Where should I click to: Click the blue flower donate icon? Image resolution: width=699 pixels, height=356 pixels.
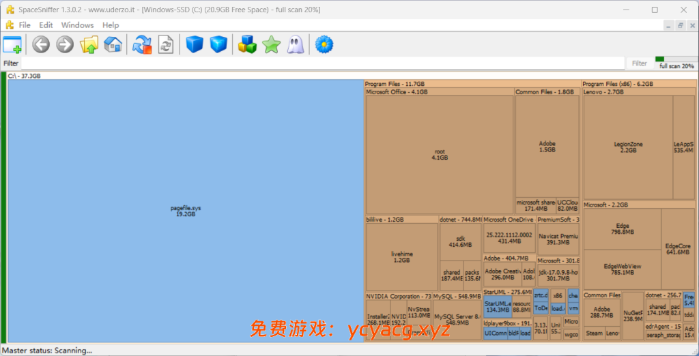[324, 45]
